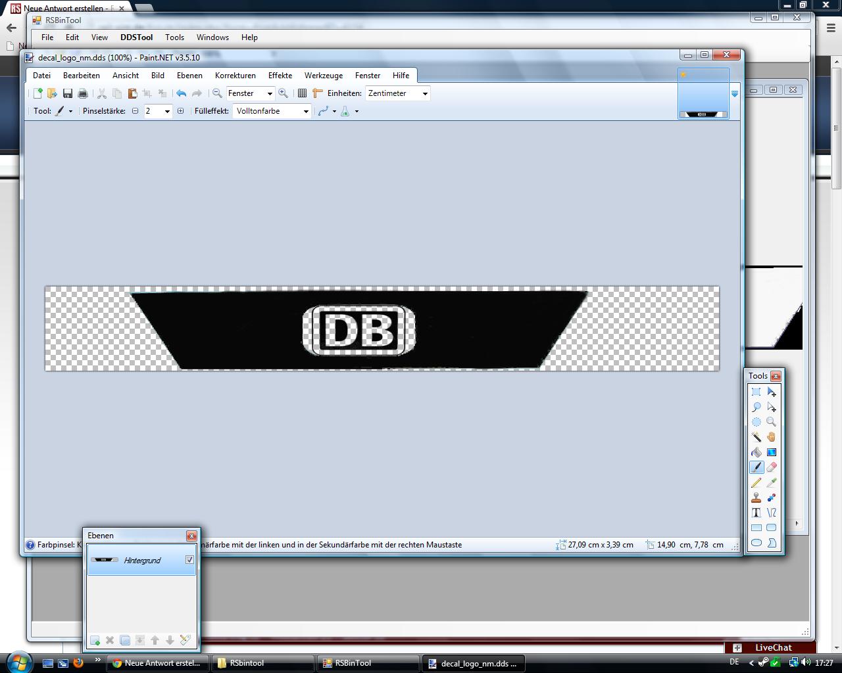Open the Tools menu in RSBinTool window
Viewport: 842px width, 673px height.
pos(174,37)
